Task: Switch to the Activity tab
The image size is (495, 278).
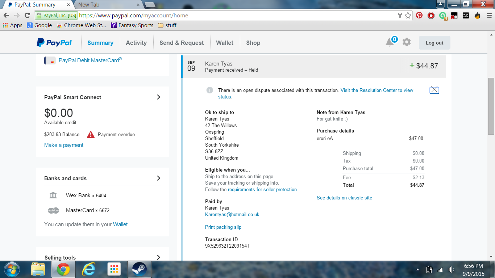Action: [136, 43]
